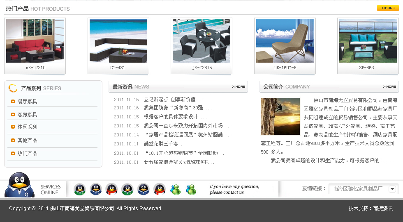Click the first MSN messenger icon
This screenshot has width=403, height=222.
click(x=176, y=189)
